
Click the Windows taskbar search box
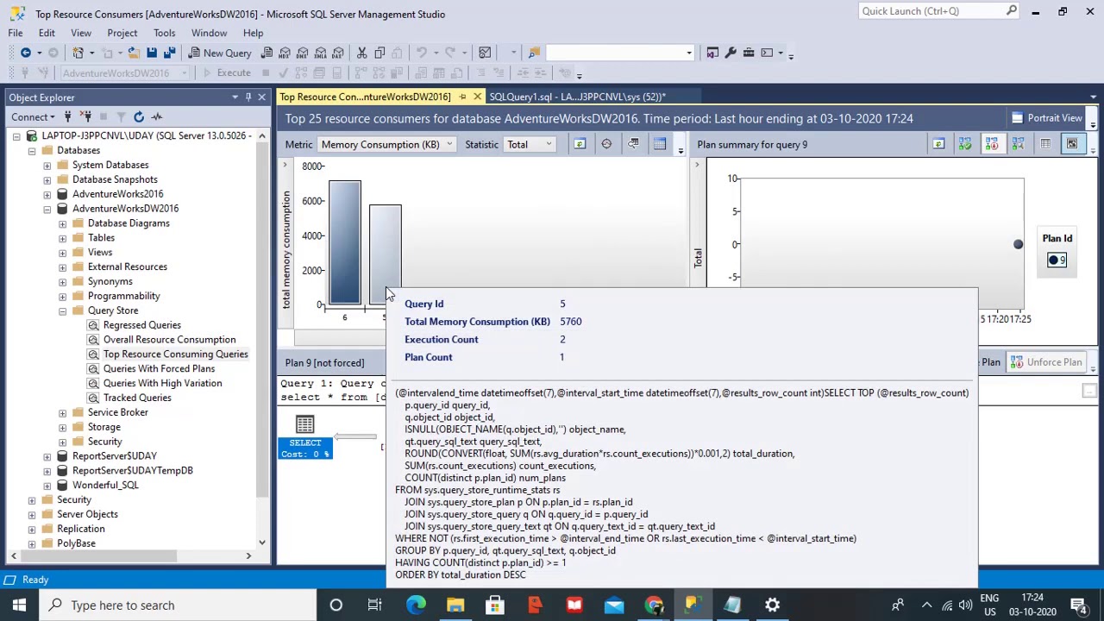(178, 605)
